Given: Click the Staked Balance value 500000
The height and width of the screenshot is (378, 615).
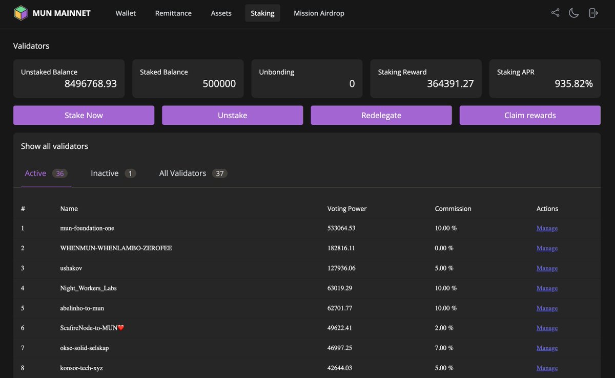Looking at the screenshot, I should 219,84.
